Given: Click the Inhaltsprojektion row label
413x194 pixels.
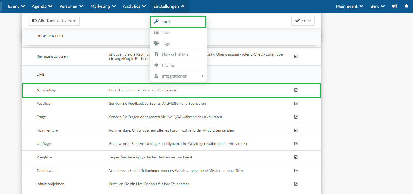Looking at the screenshot, I should (51, 184).
